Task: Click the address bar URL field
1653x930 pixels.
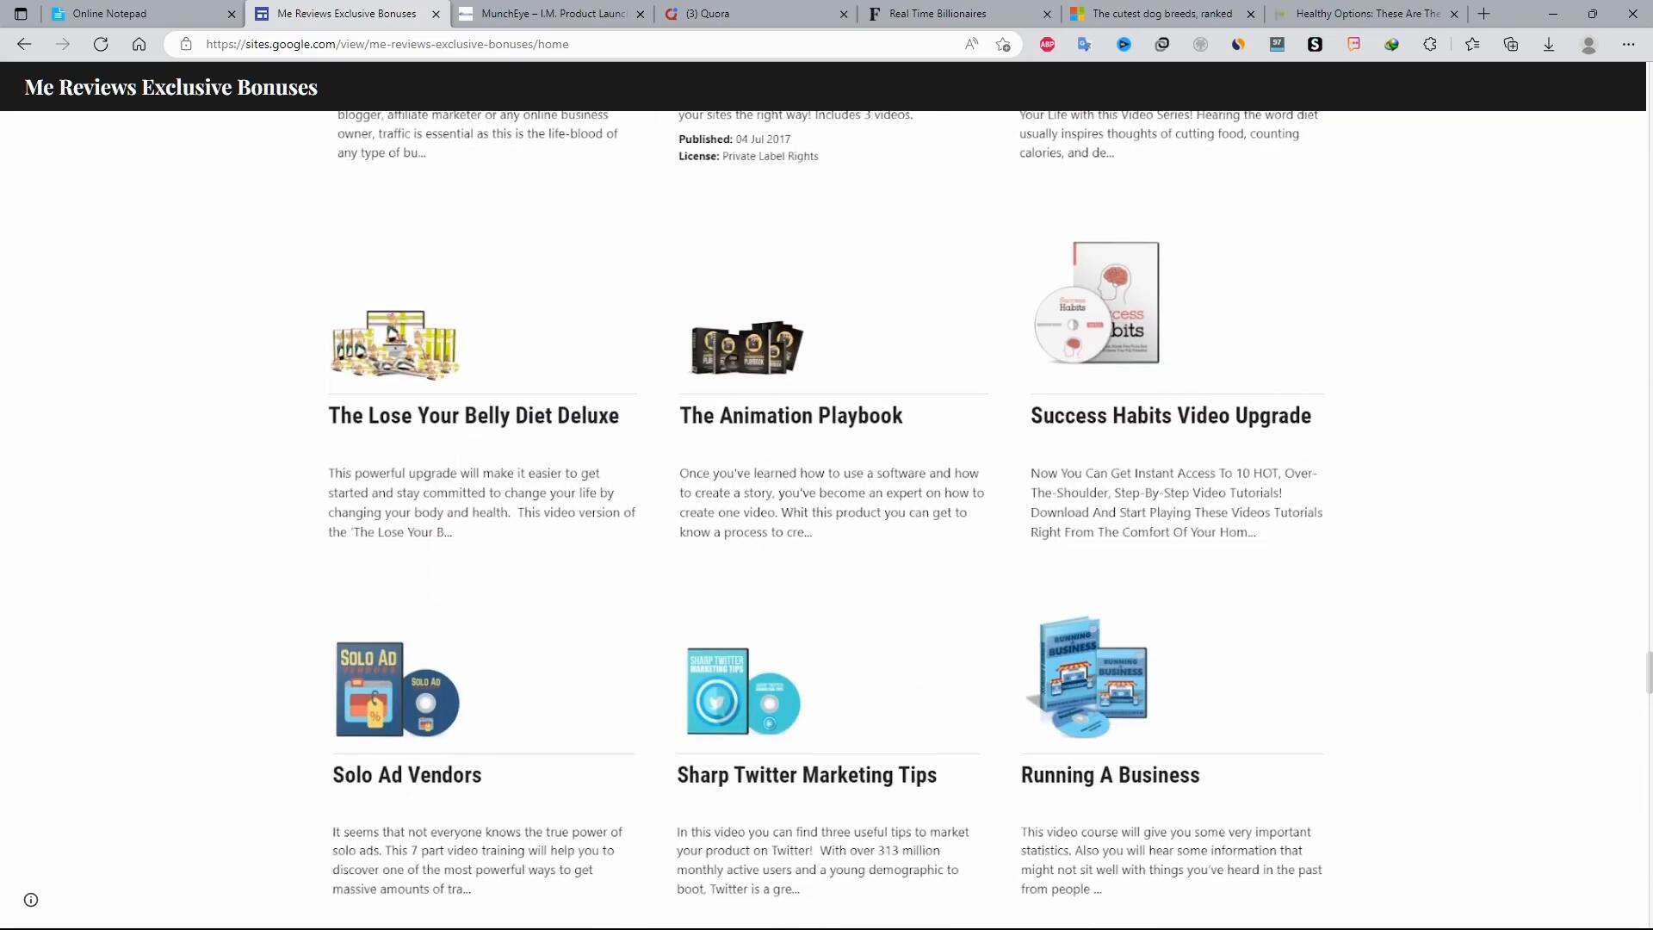Action: coord(568,44)
